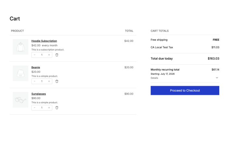
Task: Click the $61.14 monthly recurring amount
Action: click(215, 70)
